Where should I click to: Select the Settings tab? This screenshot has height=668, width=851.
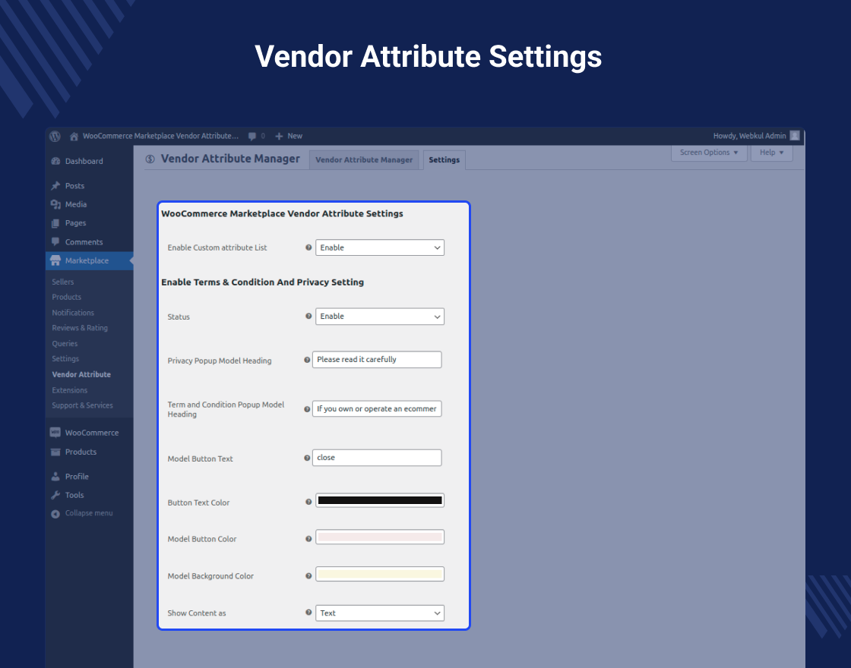point(444,160)
